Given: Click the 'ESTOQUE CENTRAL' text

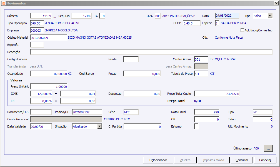Looking at the screenshot, I should tap(223, 59).
